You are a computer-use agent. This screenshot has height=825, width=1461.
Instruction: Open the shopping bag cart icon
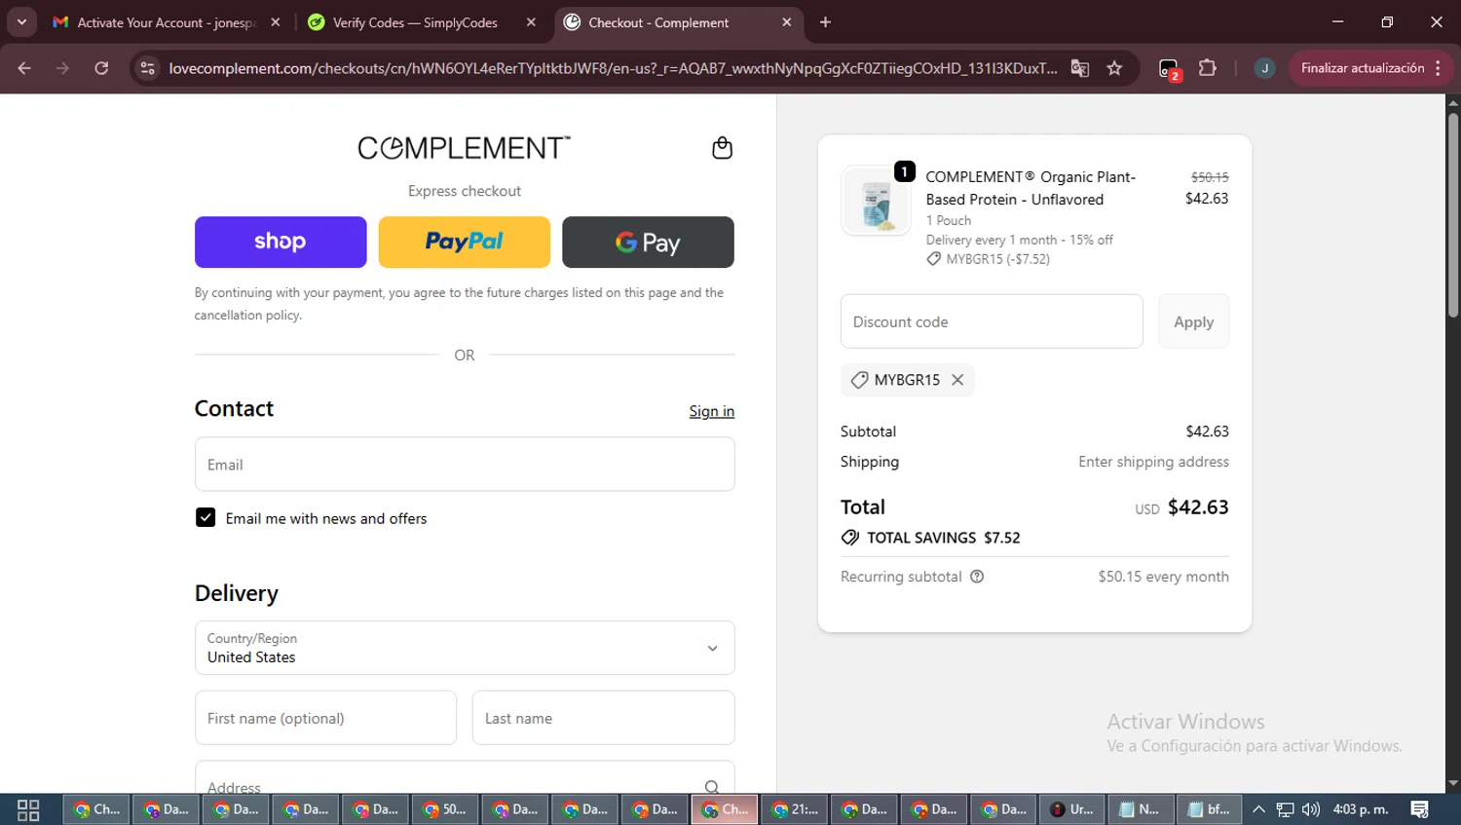click(722, 148)
